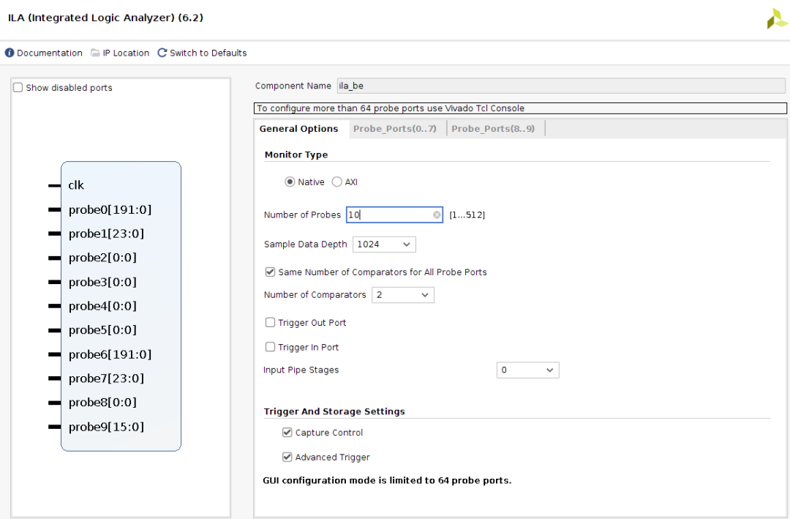Expand the Number of Comparators dropdown
This screenshot has width=790, height=519.
click(x=403, y=295)
